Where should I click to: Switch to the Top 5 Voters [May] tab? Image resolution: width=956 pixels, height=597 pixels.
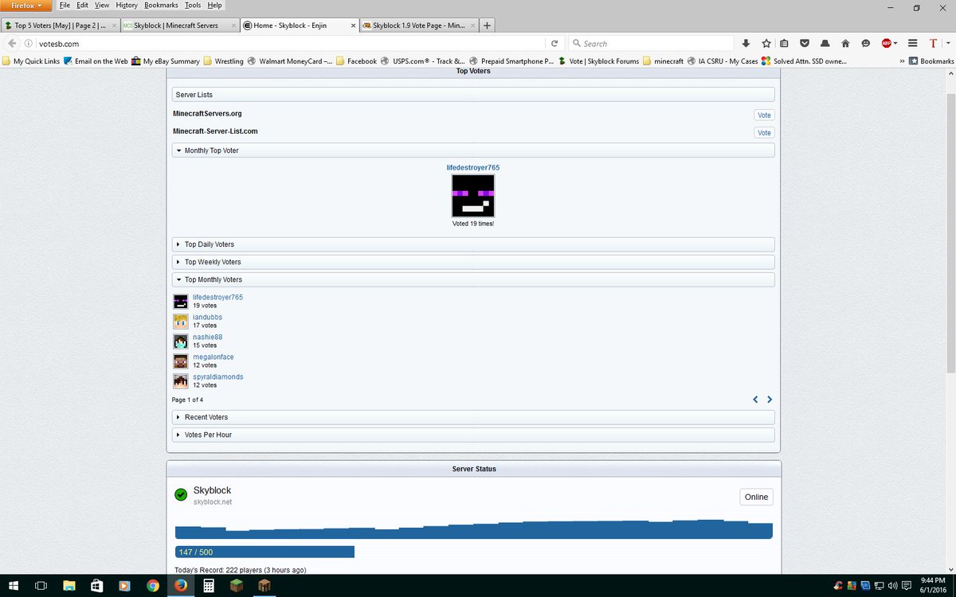61,25
